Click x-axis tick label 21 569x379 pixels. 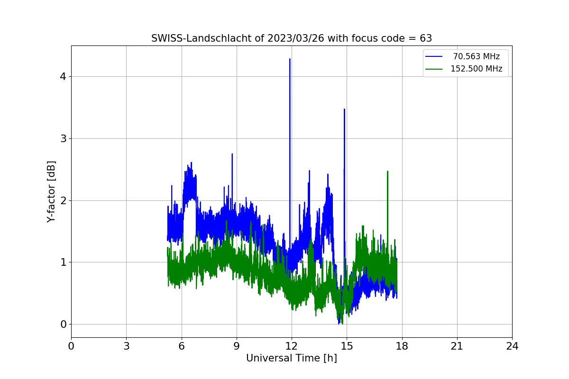coord(457,346)
